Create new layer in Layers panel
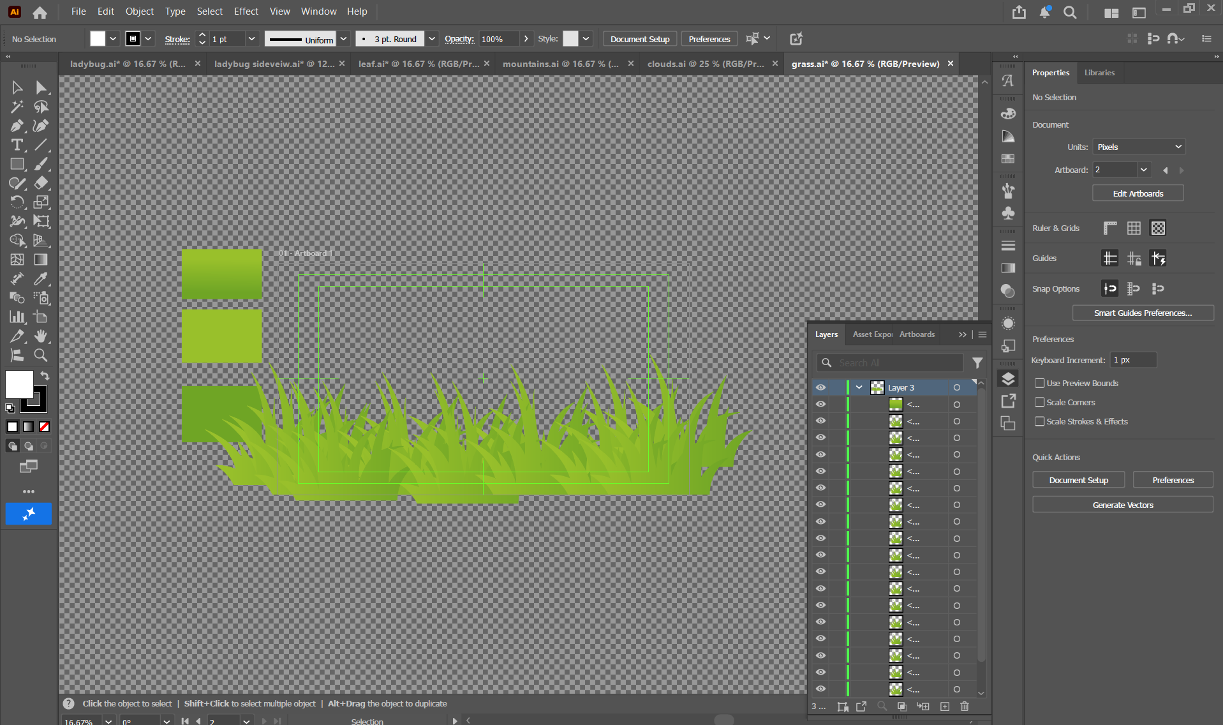The image size is (1223, 725). pyautogui.click(x=945, y=706)
